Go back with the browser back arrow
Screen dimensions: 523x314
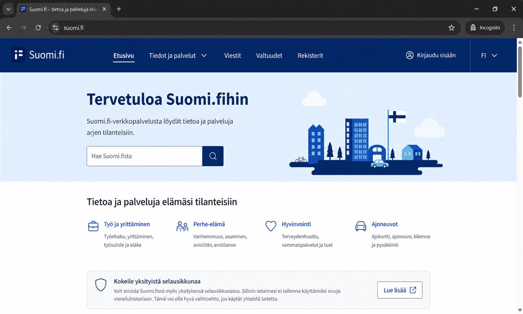pos(9,27)
